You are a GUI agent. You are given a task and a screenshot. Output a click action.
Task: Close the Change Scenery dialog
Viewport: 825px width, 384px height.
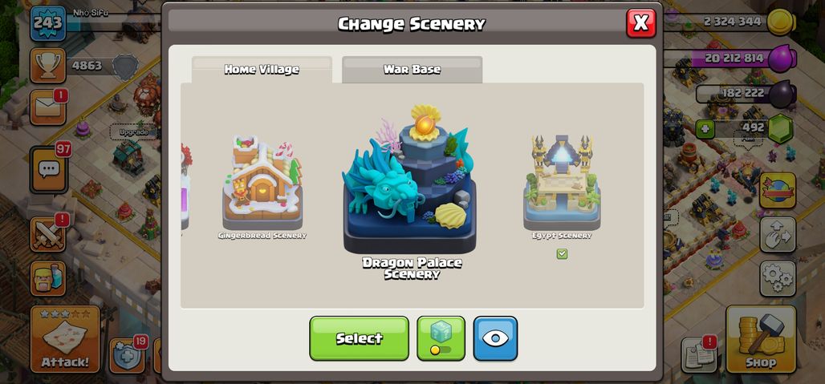641,23
